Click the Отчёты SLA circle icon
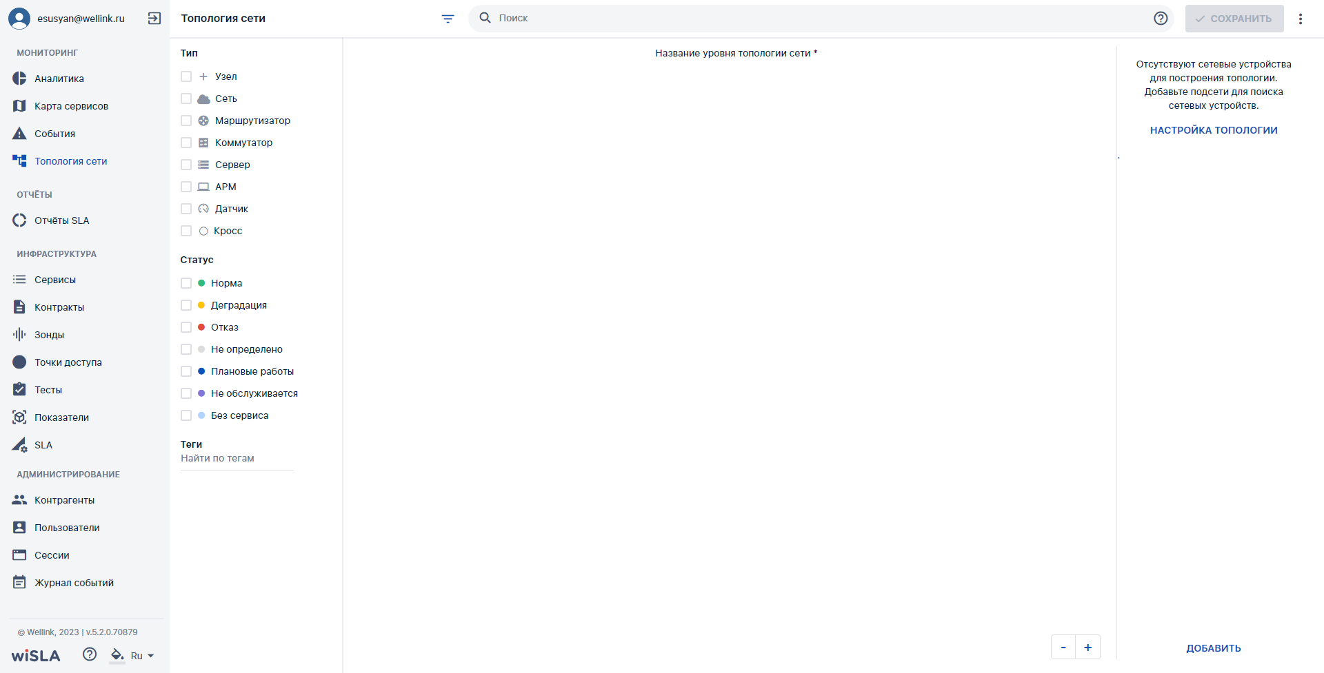1324x673 pixels. click(19, 220)
